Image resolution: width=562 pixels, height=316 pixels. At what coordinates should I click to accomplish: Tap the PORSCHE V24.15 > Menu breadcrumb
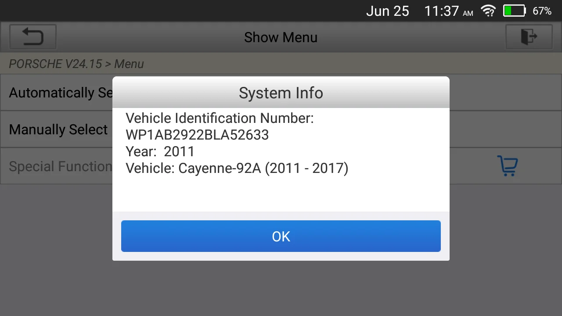(x=76, y=64)
